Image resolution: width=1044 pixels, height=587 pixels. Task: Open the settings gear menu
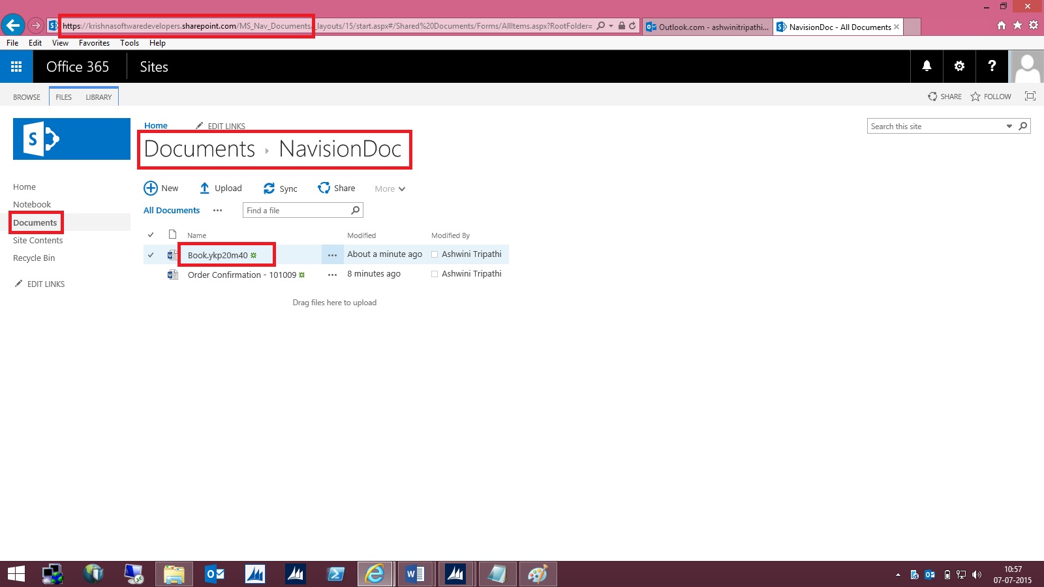[x=959, y=66]
